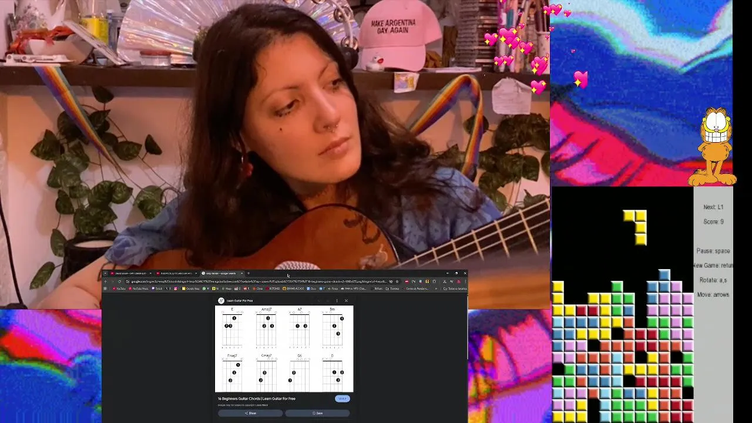
Task: Open the apps grid in bookmarks bar
Action: point(105,288)
